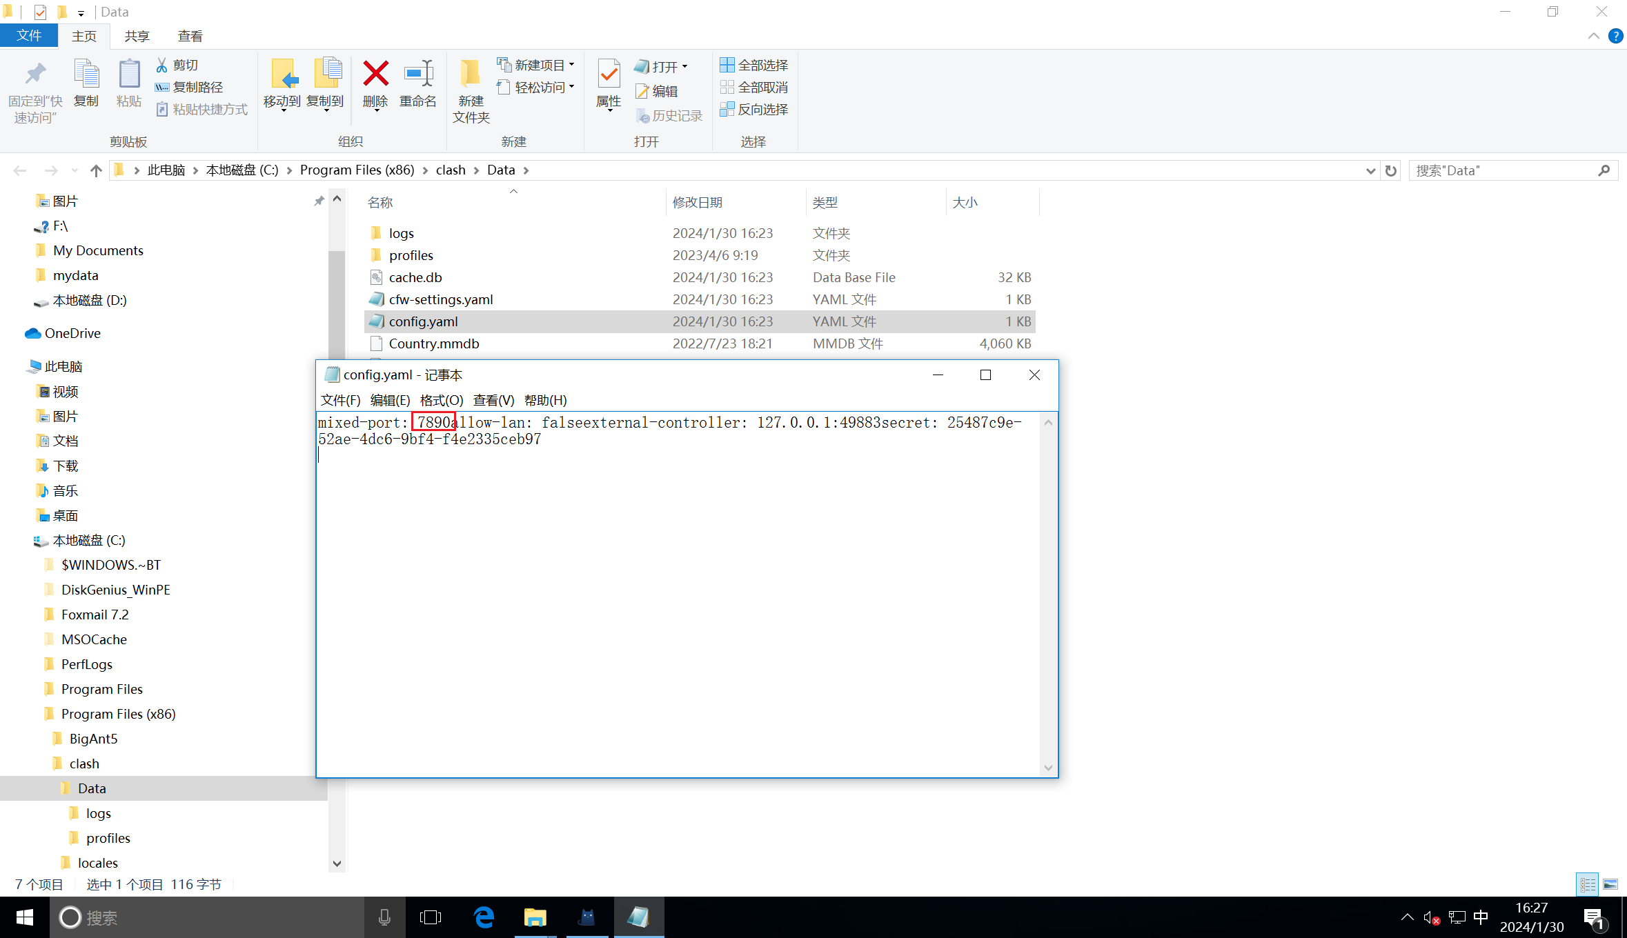1627x938 pixels.
Task: Open the Quick Access Toolbar customize dropdown
Action: click(81, 12)
